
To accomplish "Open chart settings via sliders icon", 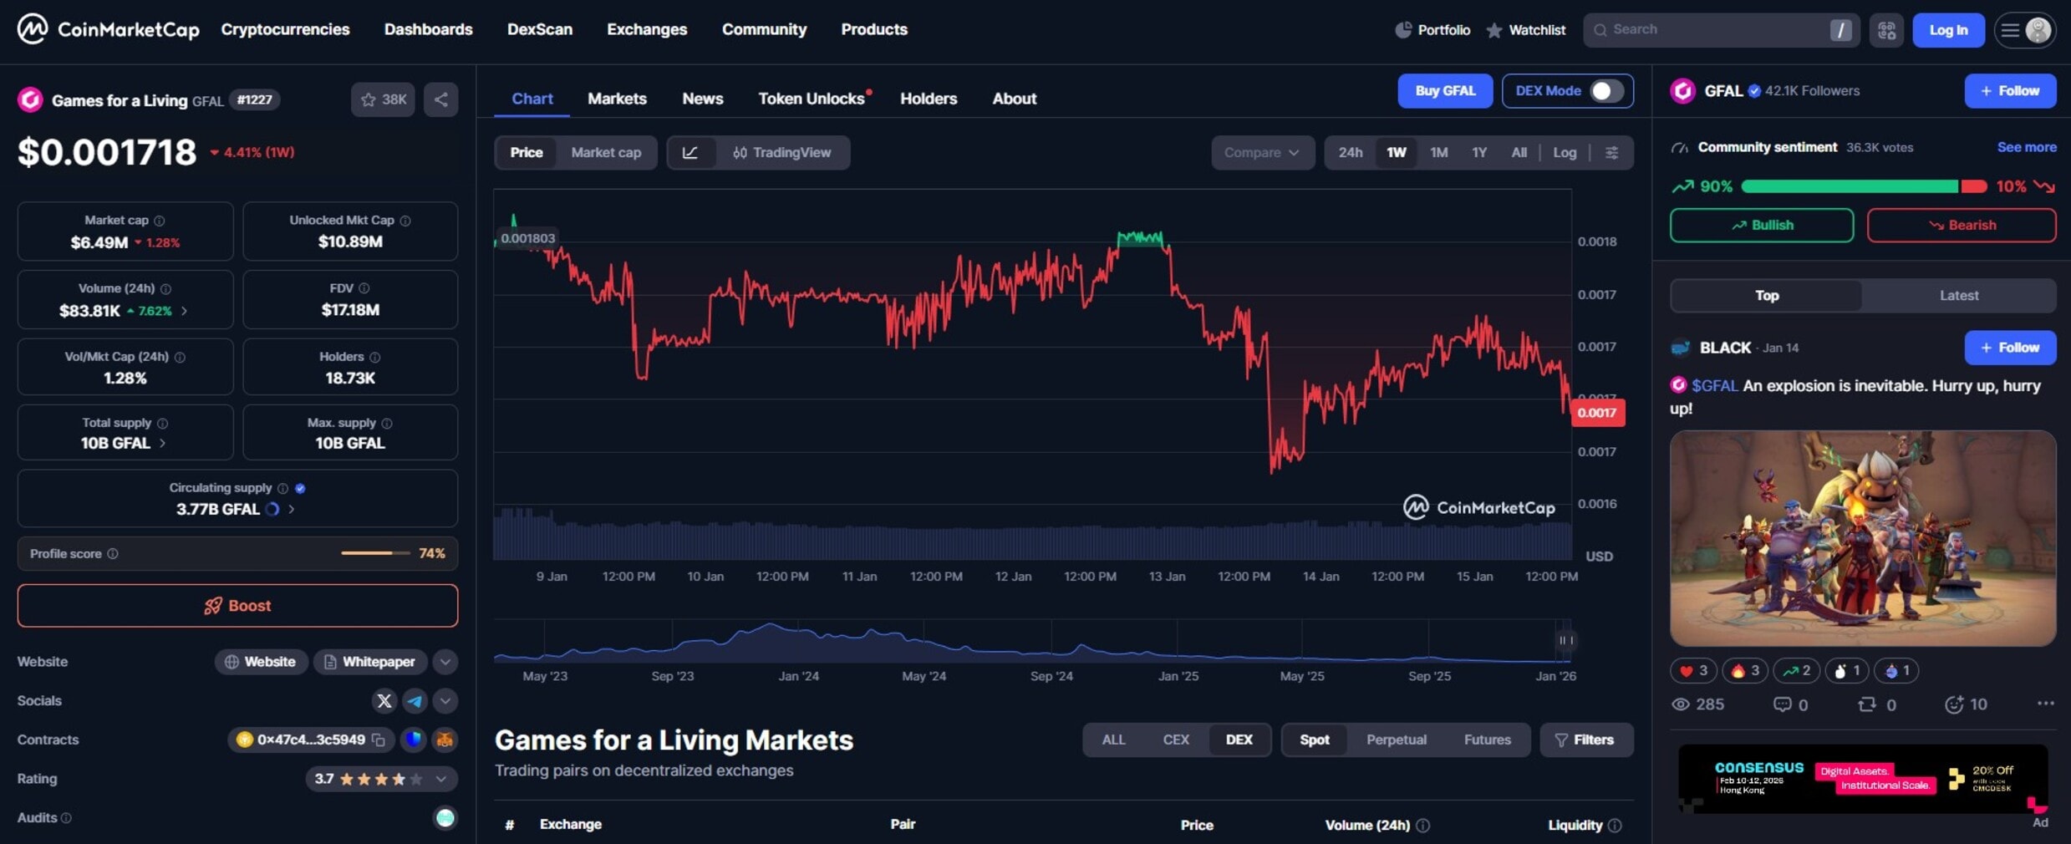I will pyautogui.click(x=1612, y=153).
